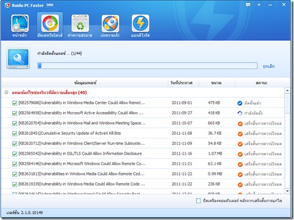The width and height of the screenshot is (294, 220).
Task: Select the KB2584146 Microsoft Windows row
Action: (143, 164)
